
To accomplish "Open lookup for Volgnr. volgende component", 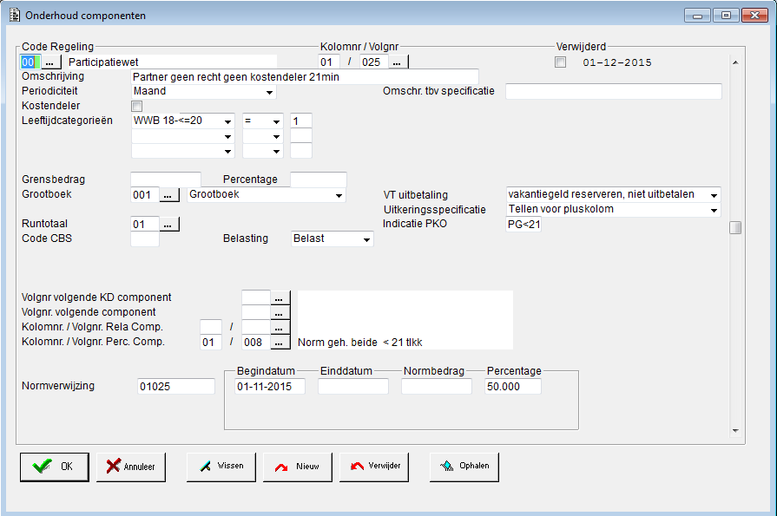I will pos(280,312).
